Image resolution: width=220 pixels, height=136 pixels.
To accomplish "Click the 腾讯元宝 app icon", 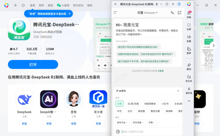I will pos(19,29).
